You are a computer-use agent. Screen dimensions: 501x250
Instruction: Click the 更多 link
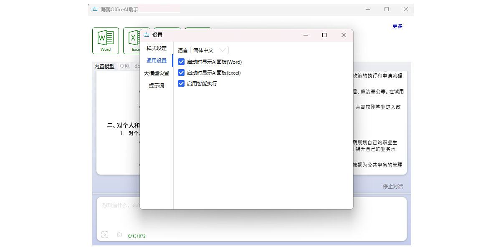[x=397, y=26]
